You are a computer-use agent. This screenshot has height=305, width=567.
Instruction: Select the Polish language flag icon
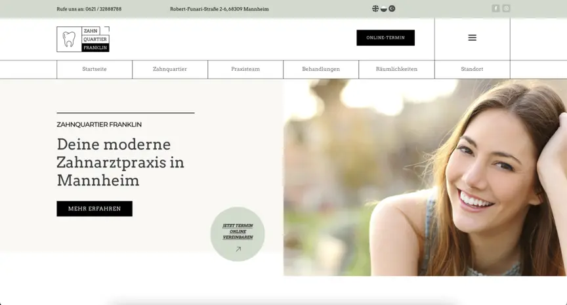[x=384, y=9]
